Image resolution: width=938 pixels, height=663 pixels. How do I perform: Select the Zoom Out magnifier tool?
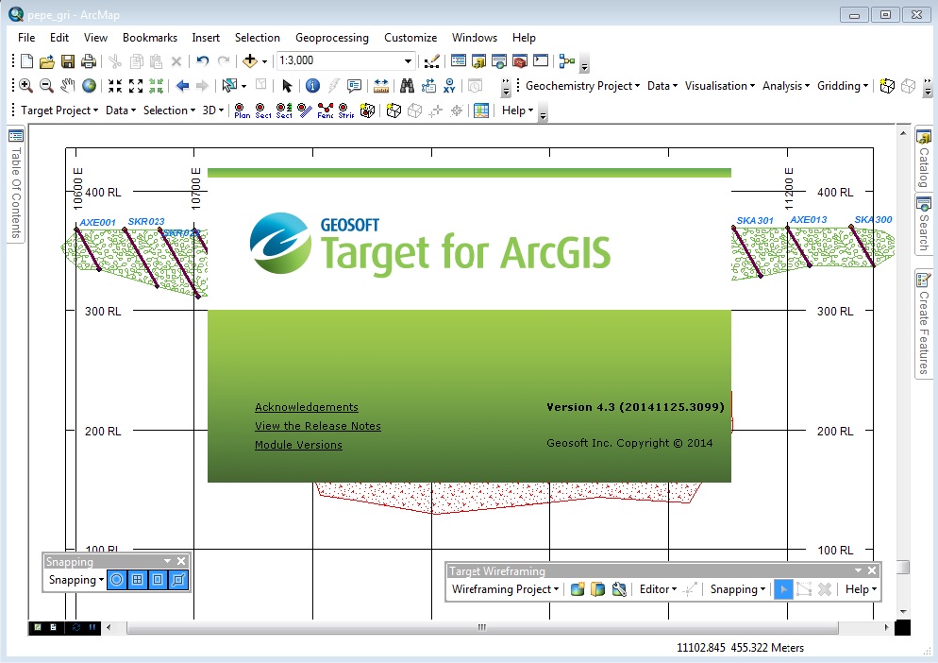(46, 86)
